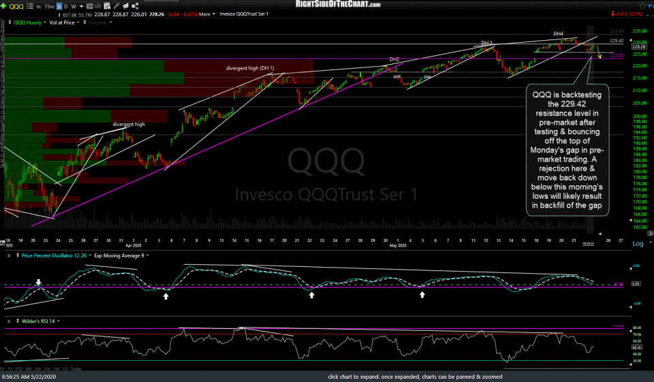Click the DH4 annotation label

click(558, 34)
